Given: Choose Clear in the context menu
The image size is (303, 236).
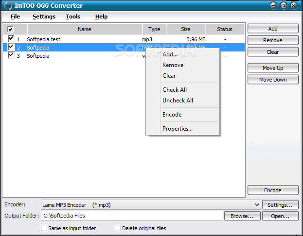Looking at the screenshot, I should click(x=169, y=76).
